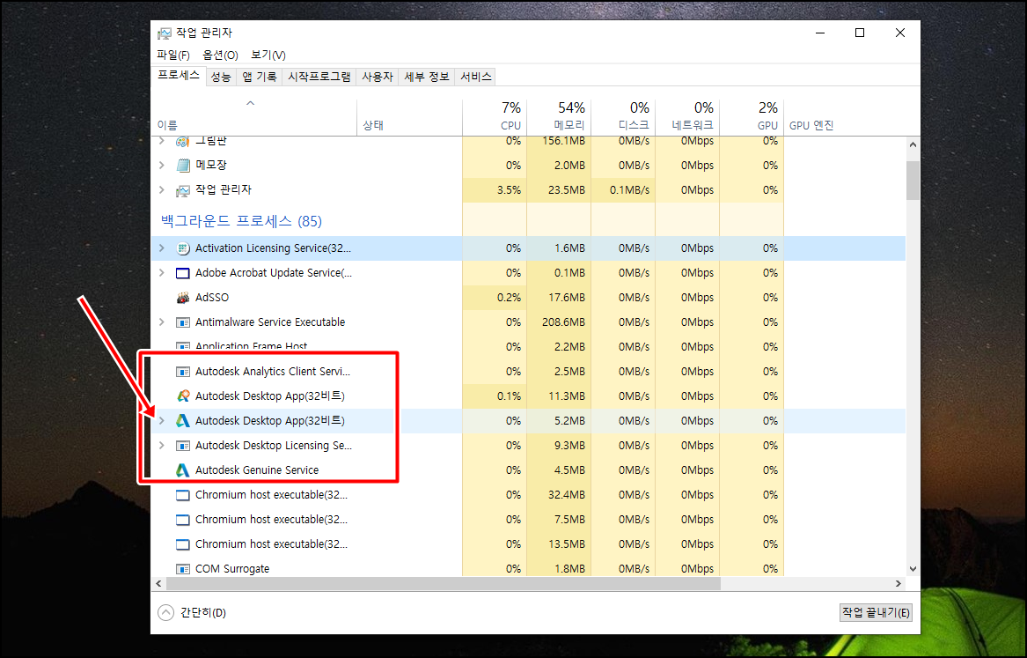The image size is (1027, 658).
Task: Expand Antimalware Service Executable row
Action: point(162,322)
